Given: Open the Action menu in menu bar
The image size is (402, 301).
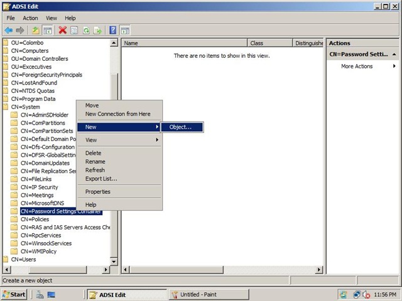Looking at the screenshot, I should click(30, 18).
